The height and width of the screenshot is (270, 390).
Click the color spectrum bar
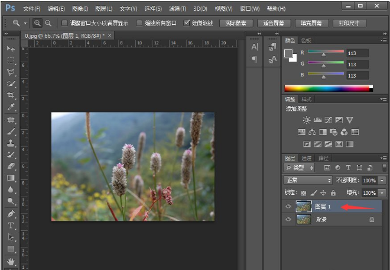coord(327,88)
